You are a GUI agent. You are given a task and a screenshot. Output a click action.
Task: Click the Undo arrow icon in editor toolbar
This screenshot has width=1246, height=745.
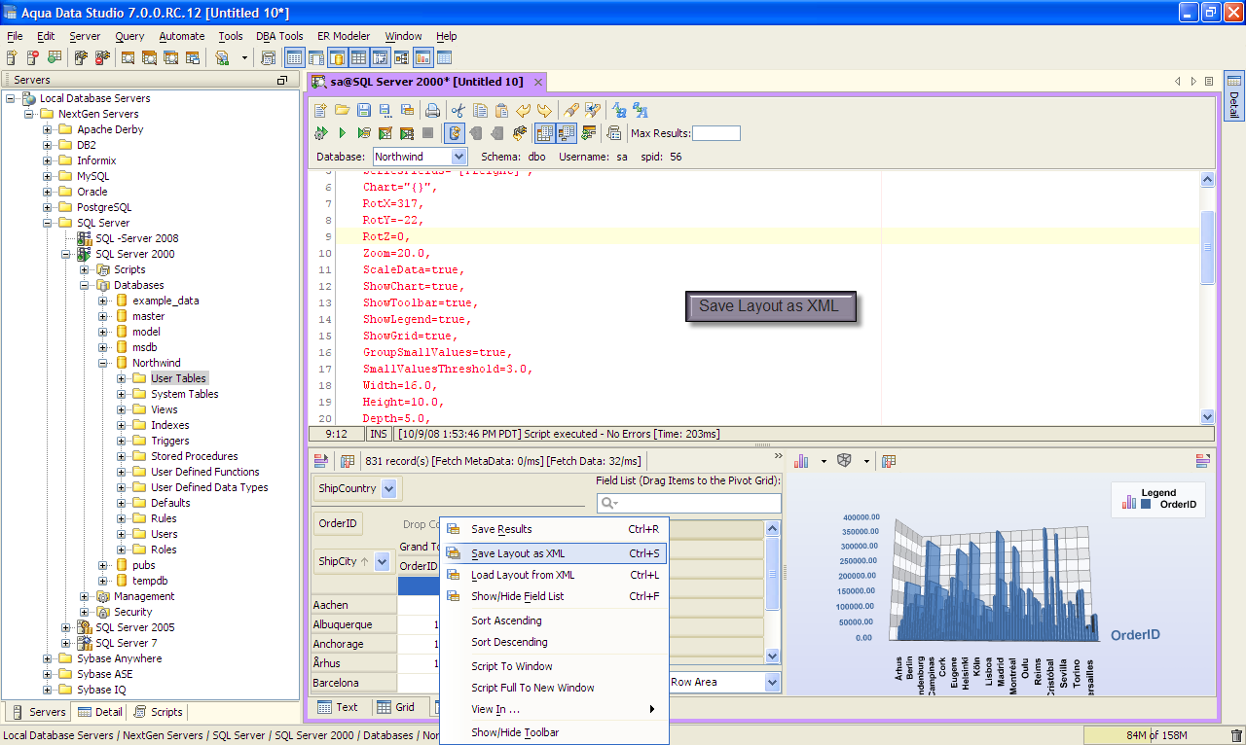point(524,110)
